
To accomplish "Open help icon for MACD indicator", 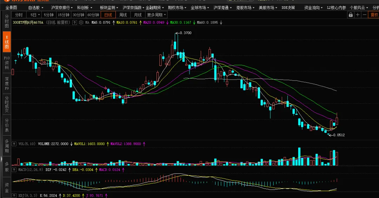I will (14, 170).
